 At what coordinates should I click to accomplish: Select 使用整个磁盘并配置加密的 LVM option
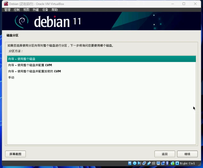pyautogui.click(x=101, y=71)
